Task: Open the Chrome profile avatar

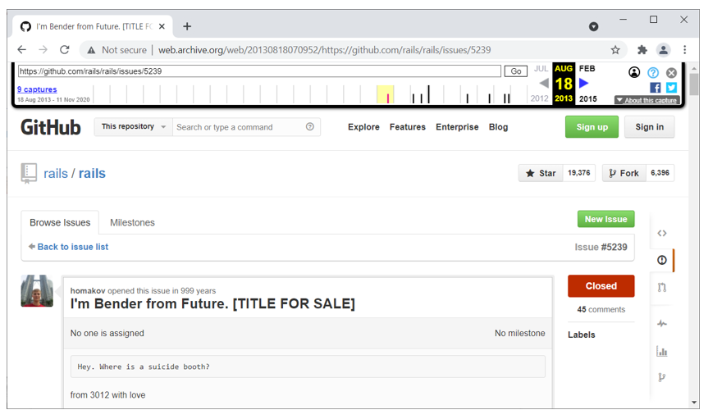Action: 664,50
